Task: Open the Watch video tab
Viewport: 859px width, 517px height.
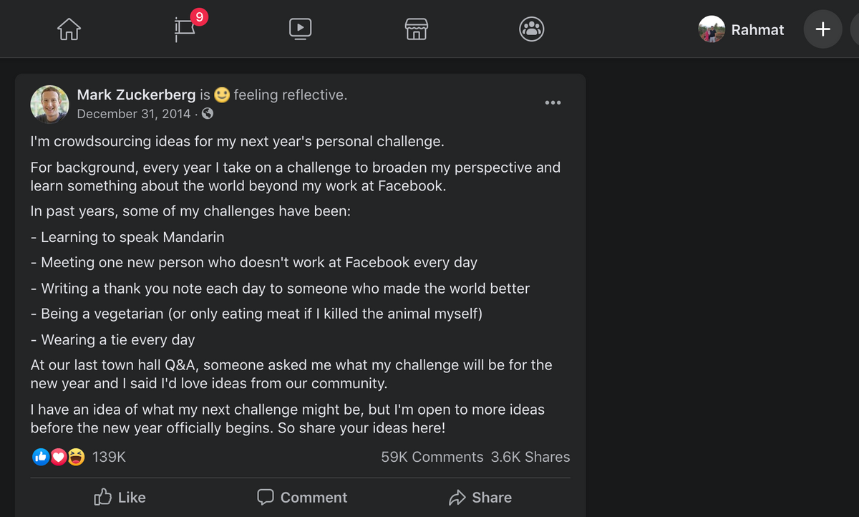Action: coord(300,29)
